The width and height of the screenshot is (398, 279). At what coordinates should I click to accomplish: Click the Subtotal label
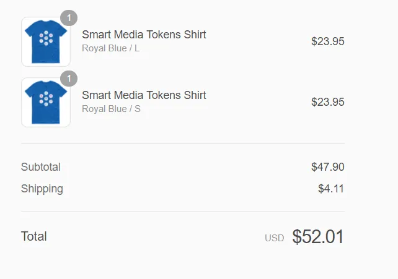(x=41, y=167)
